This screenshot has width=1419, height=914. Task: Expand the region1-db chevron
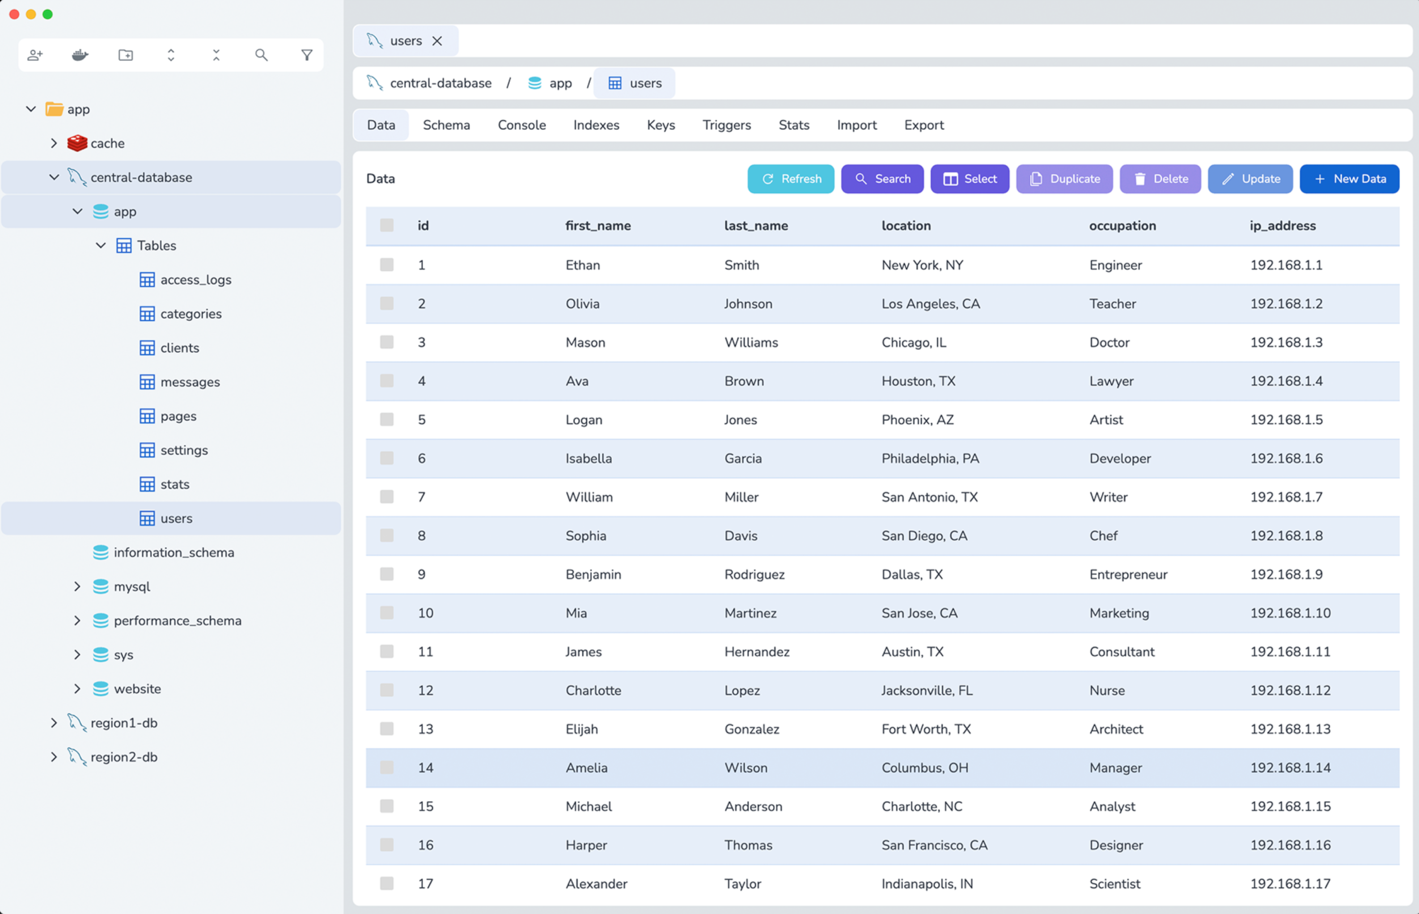[x=54, y=723]
